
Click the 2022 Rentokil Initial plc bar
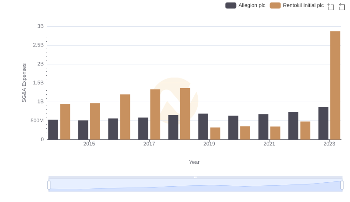pos(305,131)
